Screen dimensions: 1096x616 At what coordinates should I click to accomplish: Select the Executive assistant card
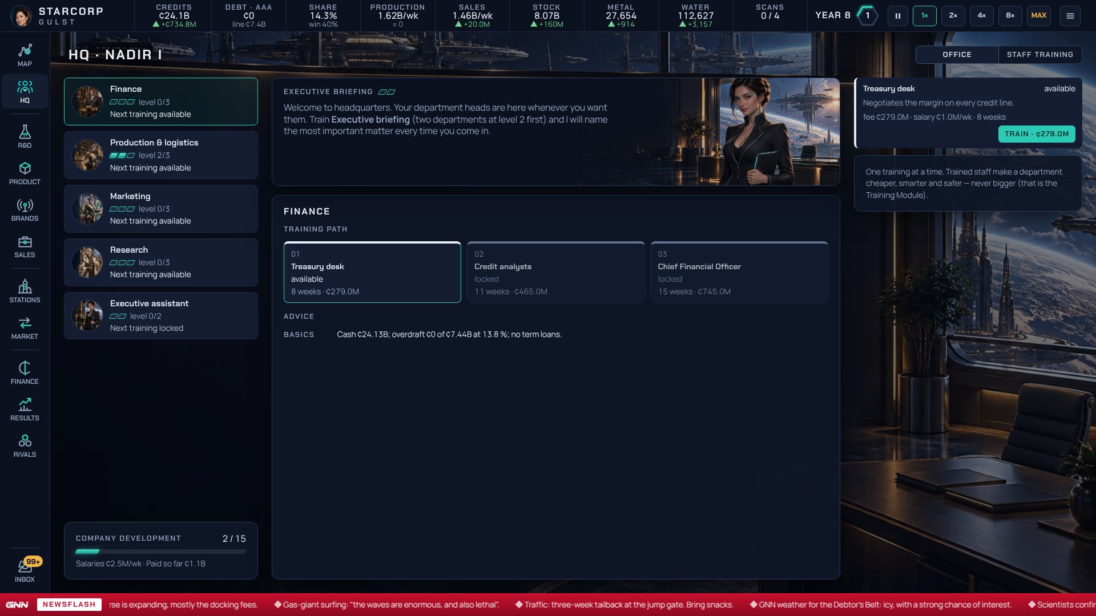click(161, 316)
